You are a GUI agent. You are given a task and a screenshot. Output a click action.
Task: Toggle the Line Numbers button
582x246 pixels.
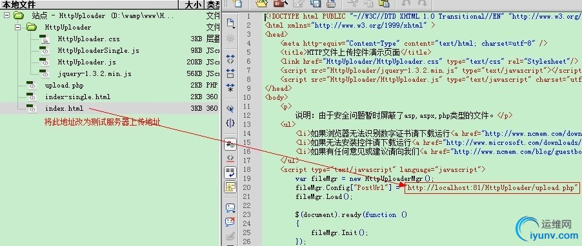[230, 144]
